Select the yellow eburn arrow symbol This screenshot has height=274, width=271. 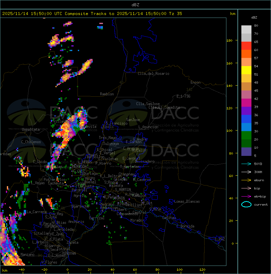(246, 180)
